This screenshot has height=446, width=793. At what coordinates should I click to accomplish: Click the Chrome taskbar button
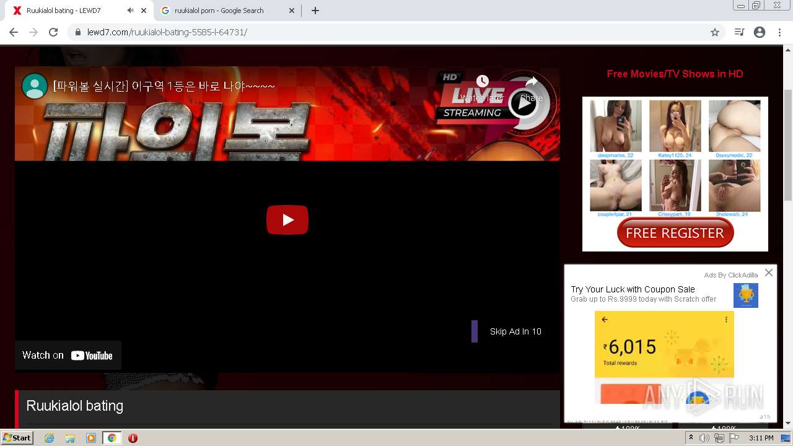click(112, 438)
